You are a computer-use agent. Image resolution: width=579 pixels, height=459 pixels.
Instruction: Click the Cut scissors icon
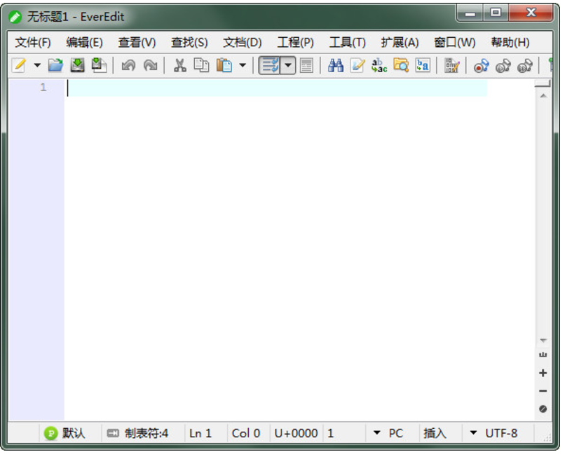180,66
